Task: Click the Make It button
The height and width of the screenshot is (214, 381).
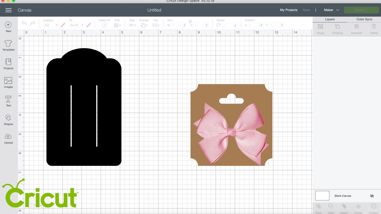Action: 361,10
